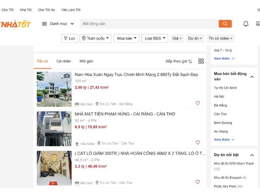Click the 11 photos badge on third listing

tap(67, 155)
